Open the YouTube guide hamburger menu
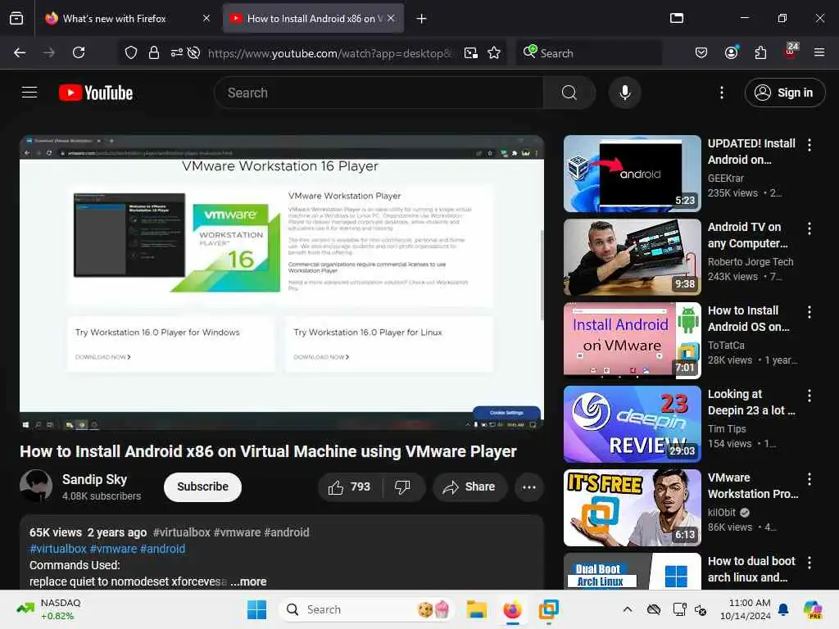 point(29,93)
